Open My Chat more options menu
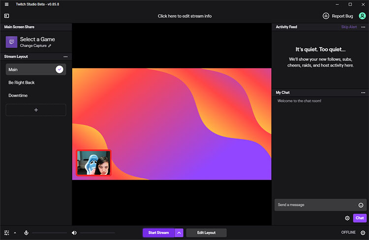 (363, 93)
